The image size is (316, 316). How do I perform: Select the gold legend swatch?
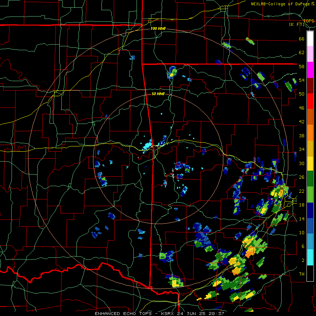(310, 149)
